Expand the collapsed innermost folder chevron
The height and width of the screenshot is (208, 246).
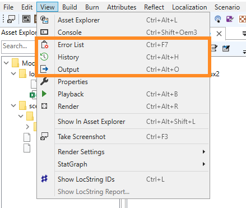pos(27,127)
